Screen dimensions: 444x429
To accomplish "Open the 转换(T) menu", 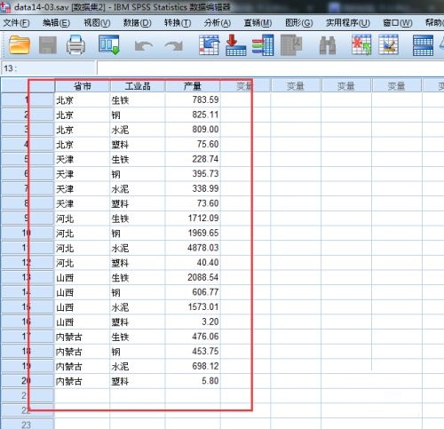I will tap(178, 23).
